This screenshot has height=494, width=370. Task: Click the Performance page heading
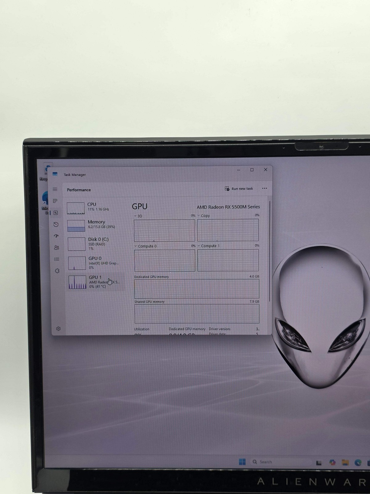pos(79,190)
